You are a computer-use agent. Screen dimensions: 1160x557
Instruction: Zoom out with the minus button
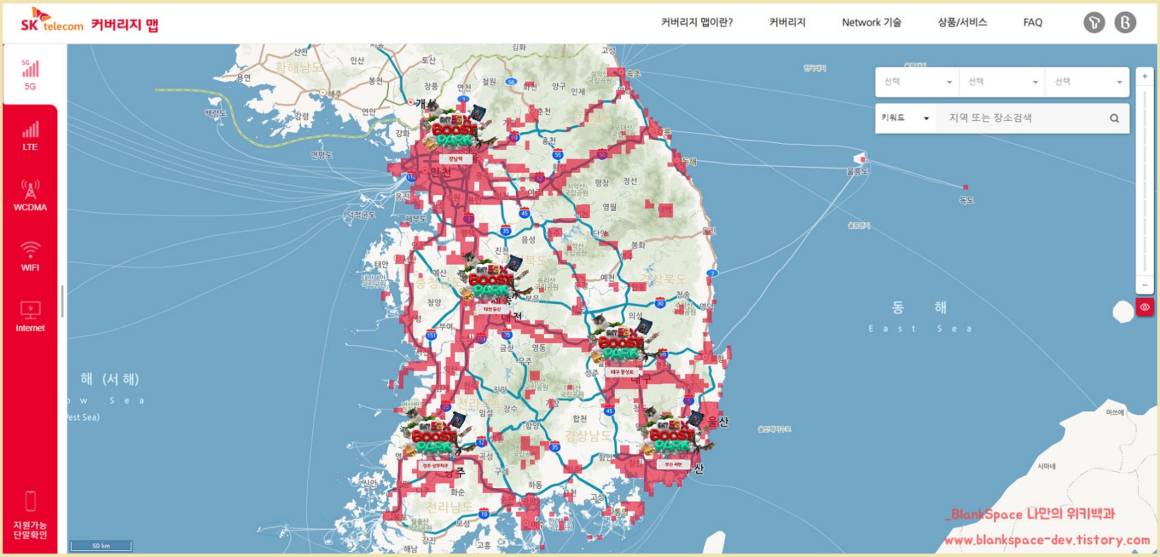[1145, 284]
